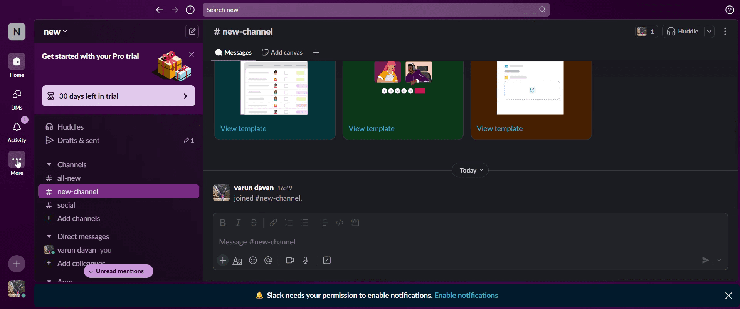Open your profile avatar at bottom left
The height and width of the screenshot is (309, 740).
pyautogui.click(x=17, y=289)
